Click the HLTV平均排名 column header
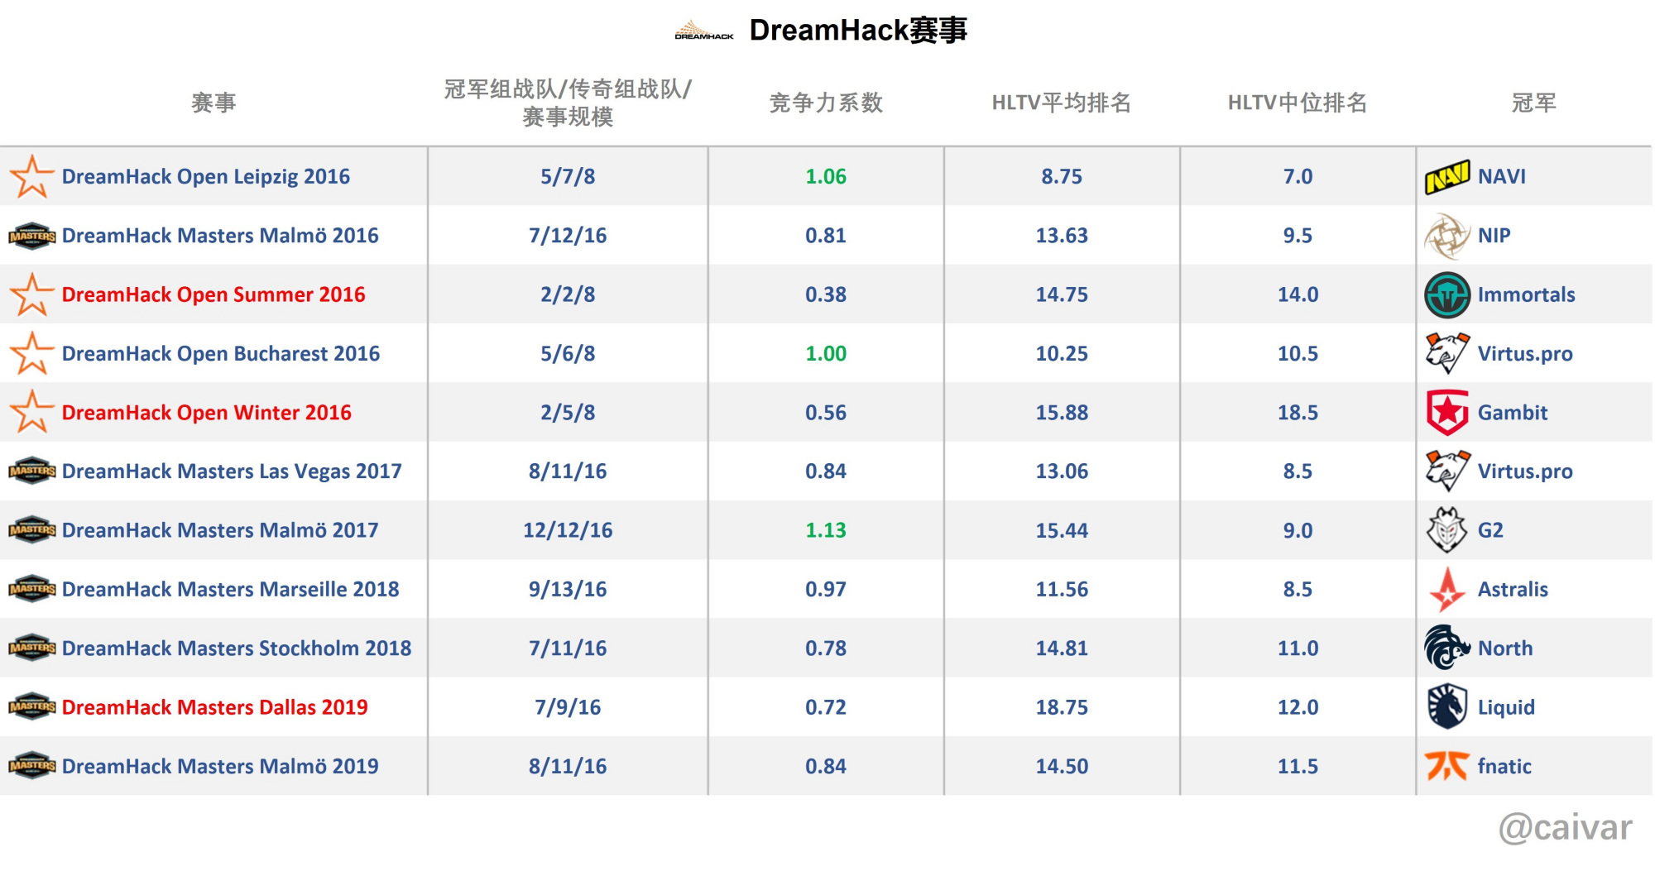Screen dimensions: 1655x871 coord(1062,103)
